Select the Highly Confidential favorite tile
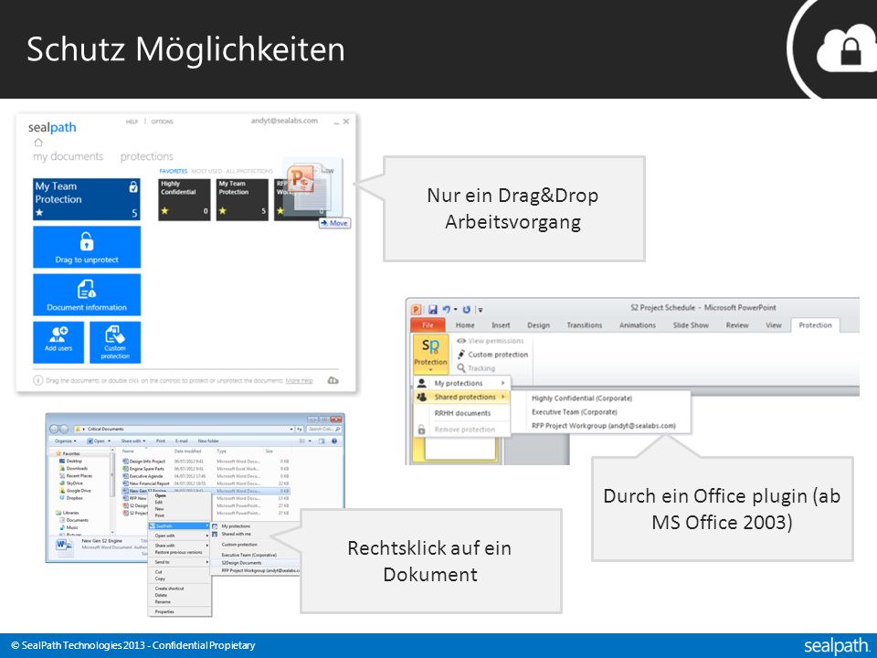Image resolution: width=877 pixels, height=658 pixels. pyautogui.click(x=184, y=200)
